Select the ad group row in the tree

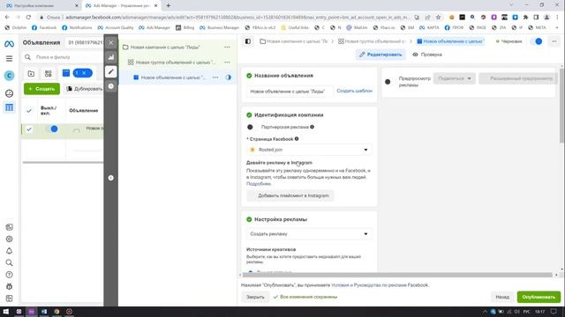click(x=177, y=63)
